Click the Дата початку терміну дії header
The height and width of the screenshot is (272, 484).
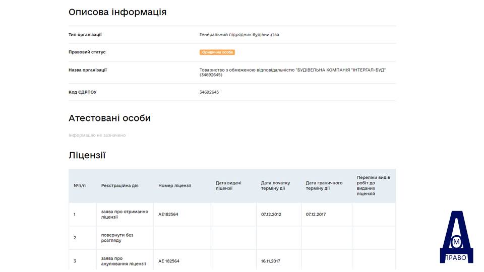pyautogui.click(x=275, y=186)
